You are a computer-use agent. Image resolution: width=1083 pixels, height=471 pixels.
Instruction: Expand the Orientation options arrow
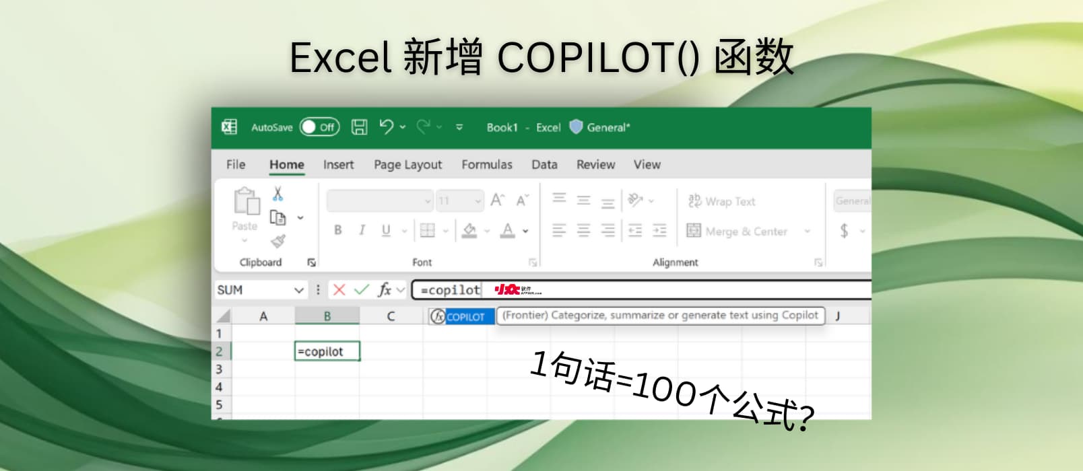(651, 201)
